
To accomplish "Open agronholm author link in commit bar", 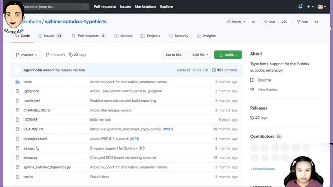I will coord(33,70).
